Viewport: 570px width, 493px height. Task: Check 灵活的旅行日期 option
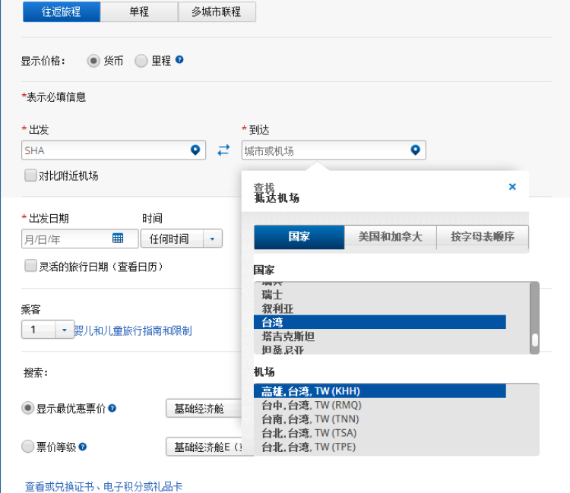(x=30, y=266)
